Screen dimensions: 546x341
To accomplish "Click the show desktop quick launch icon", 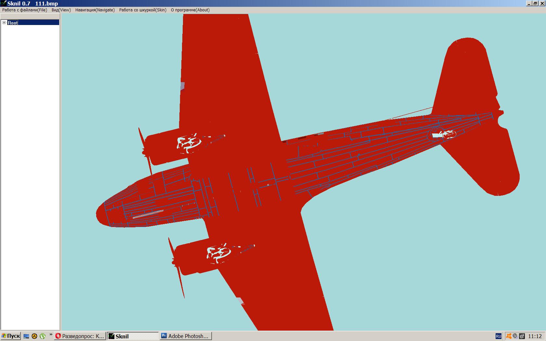I will [x=26, y=336].
